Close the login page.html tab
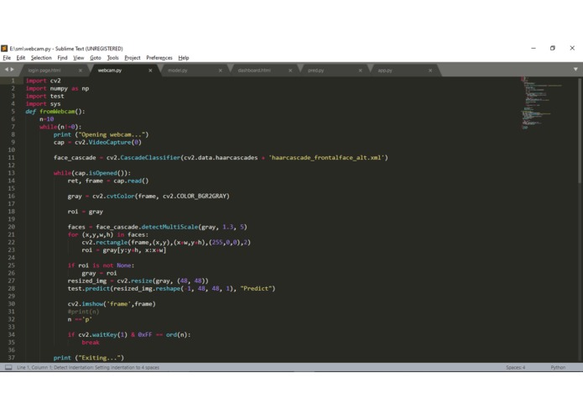This screenshot has width=583, height=415. pos(81,71)
